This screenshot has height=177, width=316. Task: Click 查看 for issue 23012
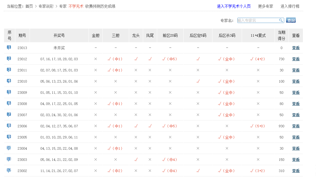(296, 59)
